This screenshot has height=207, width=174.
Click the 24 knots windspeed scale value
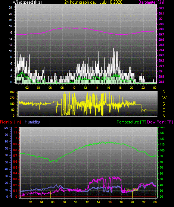coord(10,8)
